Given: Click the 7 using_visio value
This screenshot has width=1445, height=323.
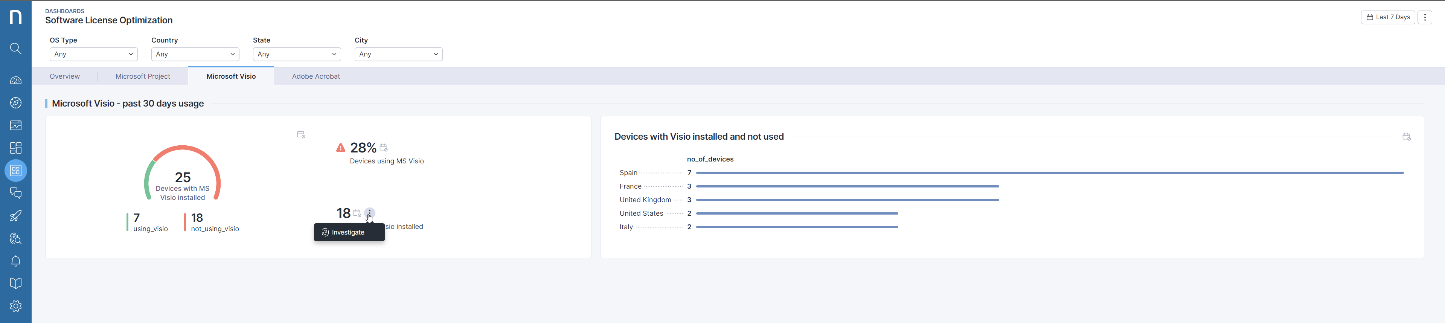Looking at the screenshot, I should [x=136, y=218].
